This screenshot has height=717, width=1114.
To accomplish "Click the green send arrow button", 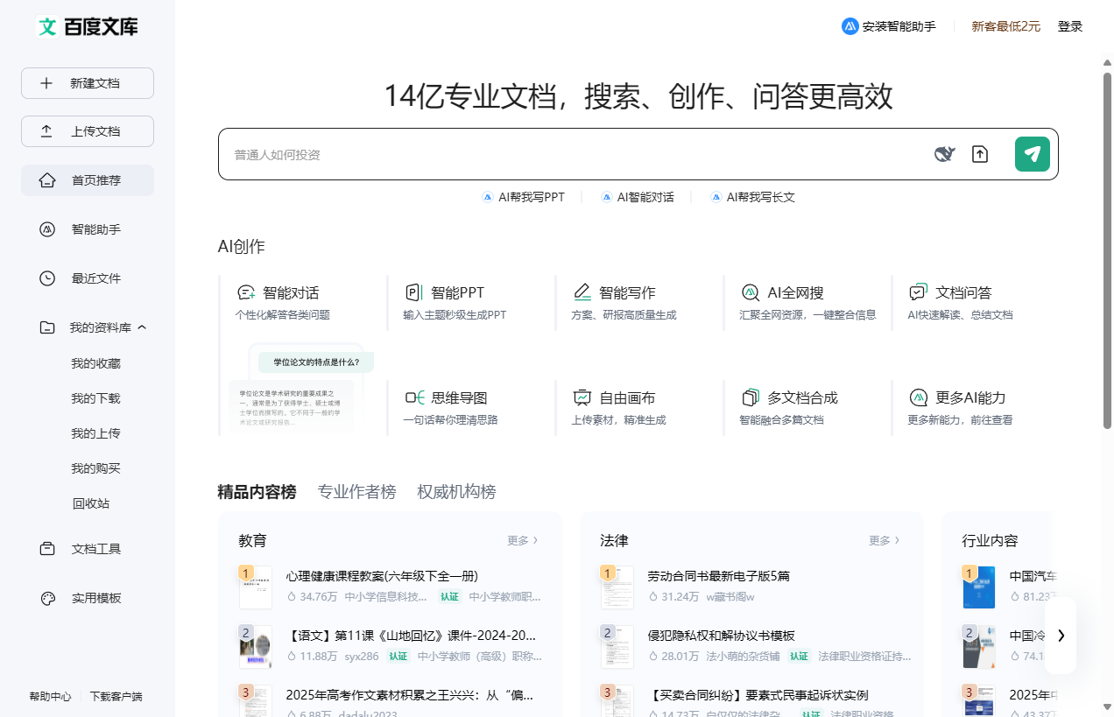I will tap(1033, 153).
